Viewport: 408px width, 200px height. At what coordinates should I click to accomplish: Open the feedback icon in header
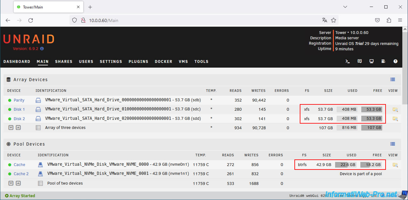point(359,61)
